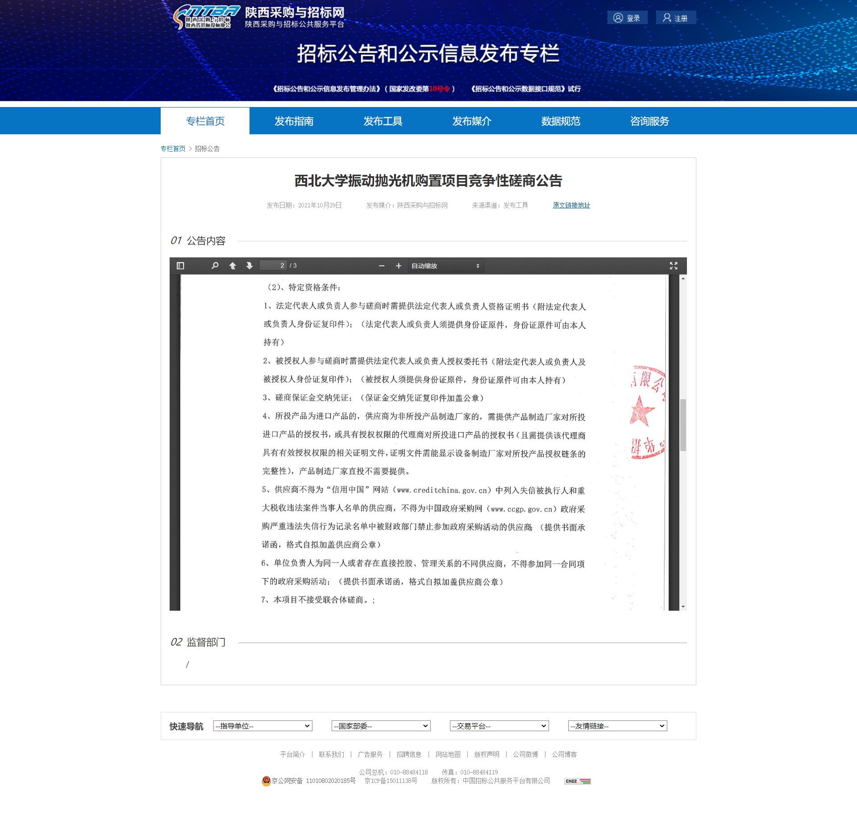
Task: Toggle the PDF viewer sidebar
Action: click(x=180, y=266)
